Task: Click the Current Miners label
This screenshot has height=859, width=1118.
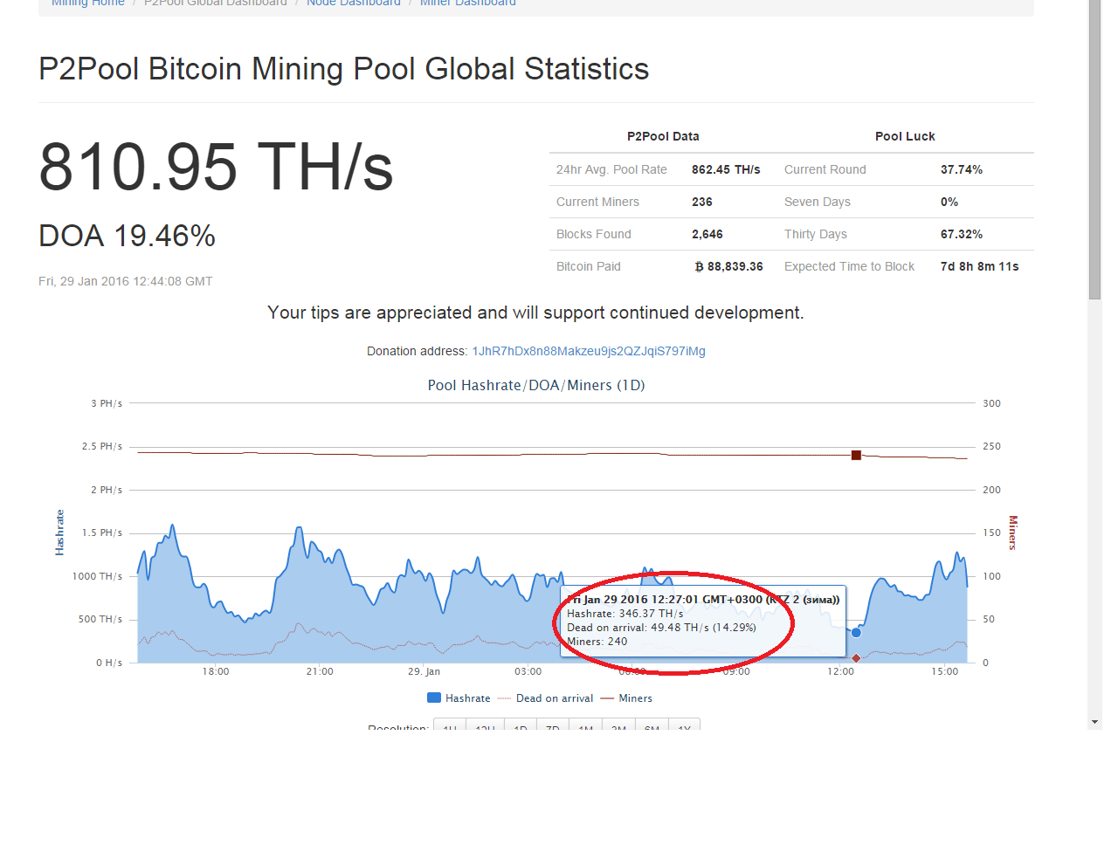Action: (597, 202)
